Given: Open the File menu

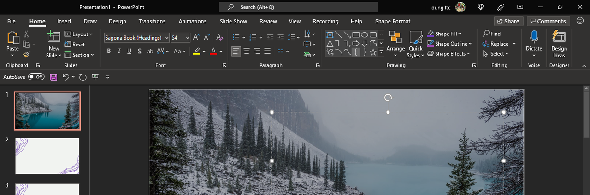Looking at the screenshot, I should coord(12,21).
